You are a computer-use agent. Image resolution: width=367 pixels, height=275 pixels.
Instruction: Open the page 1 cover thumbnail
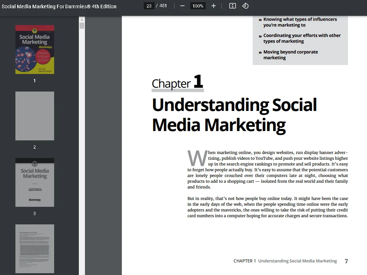coord(35,50)
